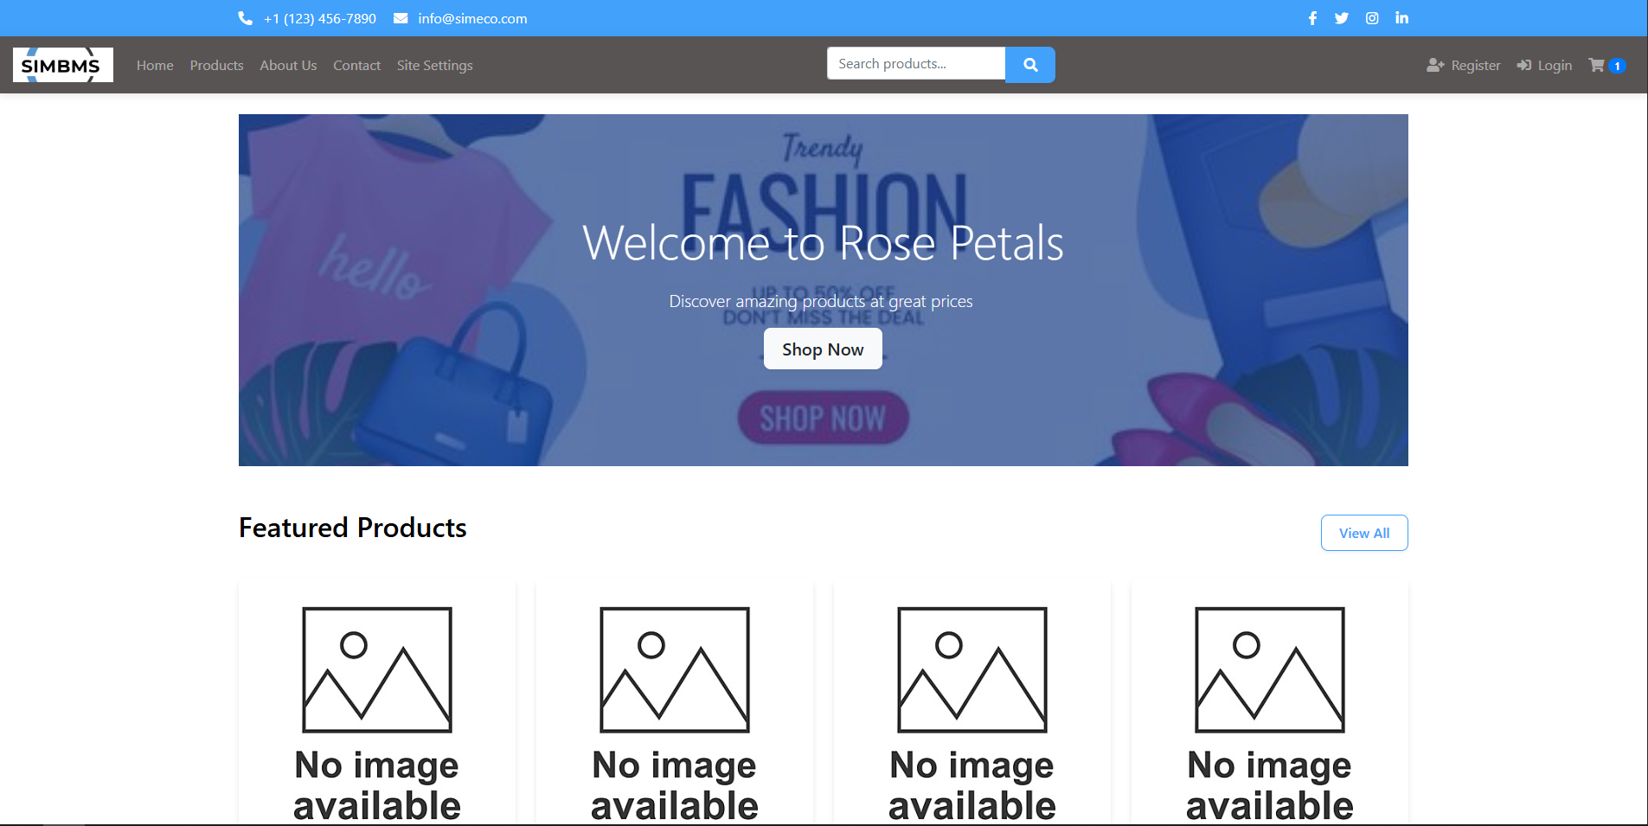
Task: Click the Register link
Action: [1464, 65]
